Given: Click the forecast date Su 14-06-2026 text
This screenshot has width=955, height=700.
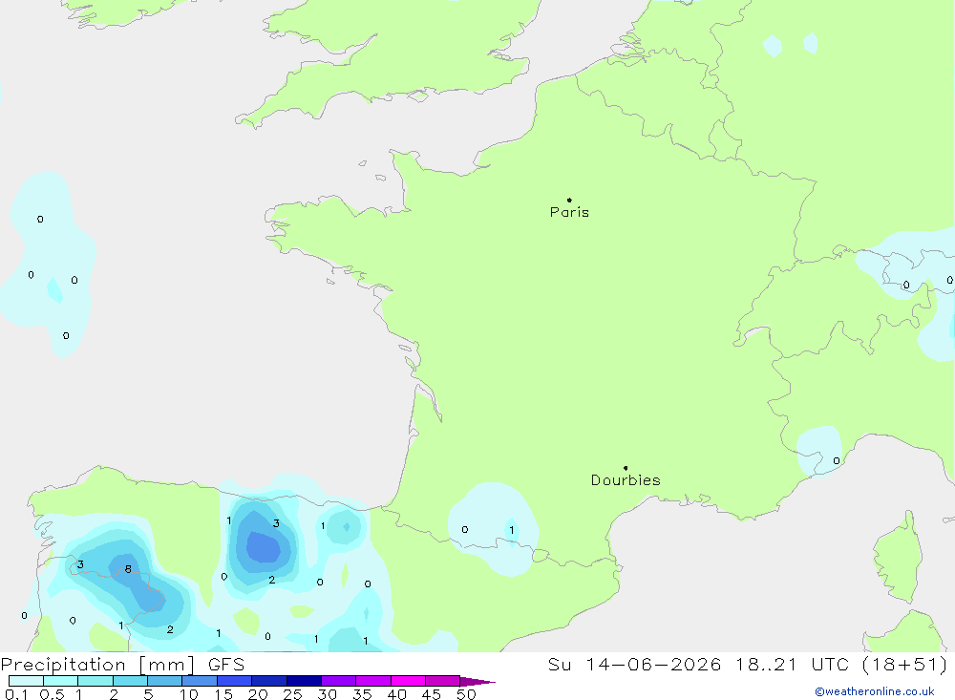Looking at the screenshot, I should pyautogui.click(x=634, y=665).
